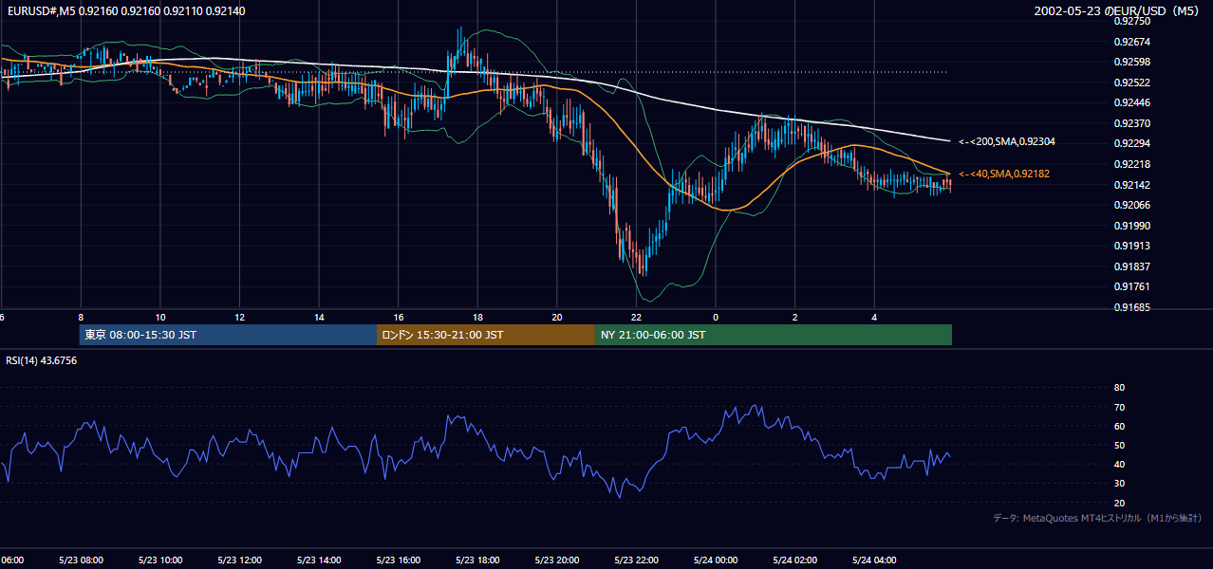Click the 5/23 20:00 date axis label
This screenshot has height=569, width=1213.
click(x=557, y=560)
